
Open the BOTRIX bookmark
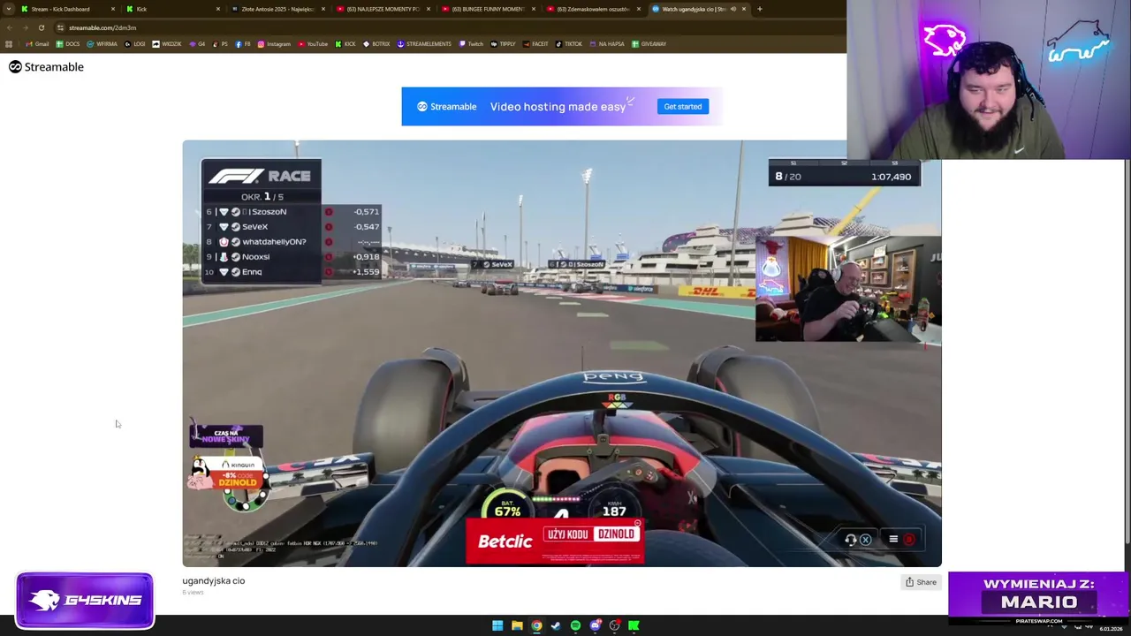[x=376, y=43]
